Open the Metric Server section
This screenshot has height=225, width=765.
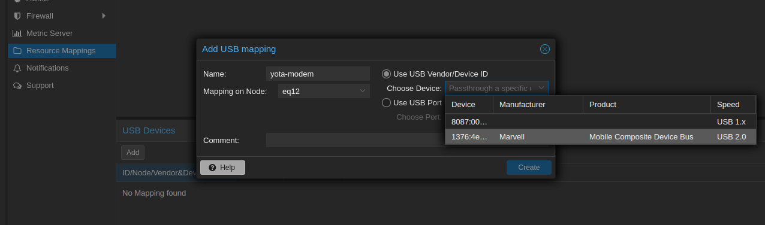62,34
